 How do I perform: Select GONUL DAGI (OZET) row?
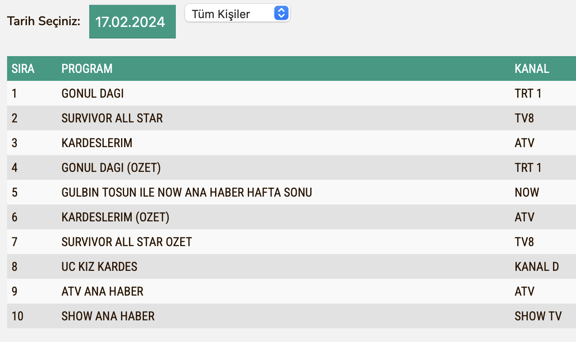click(111, 168)
